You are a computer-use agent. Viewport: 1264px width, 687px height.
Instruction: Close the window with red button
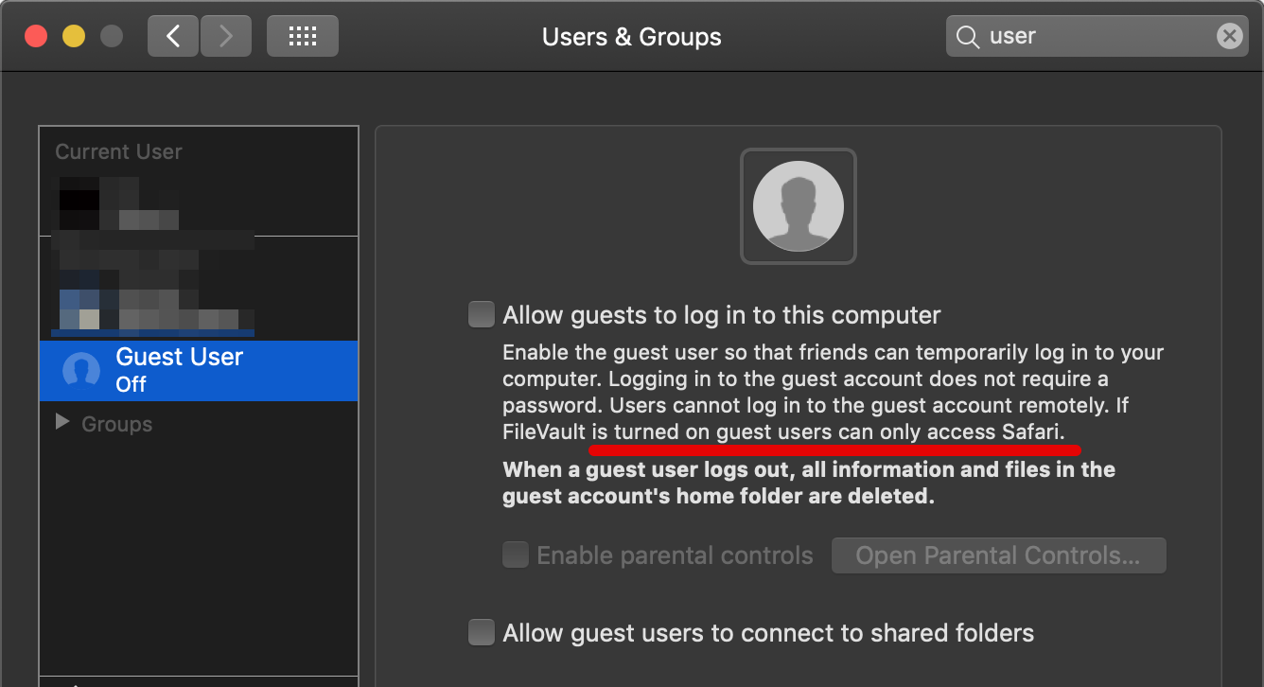pos(36,37)
